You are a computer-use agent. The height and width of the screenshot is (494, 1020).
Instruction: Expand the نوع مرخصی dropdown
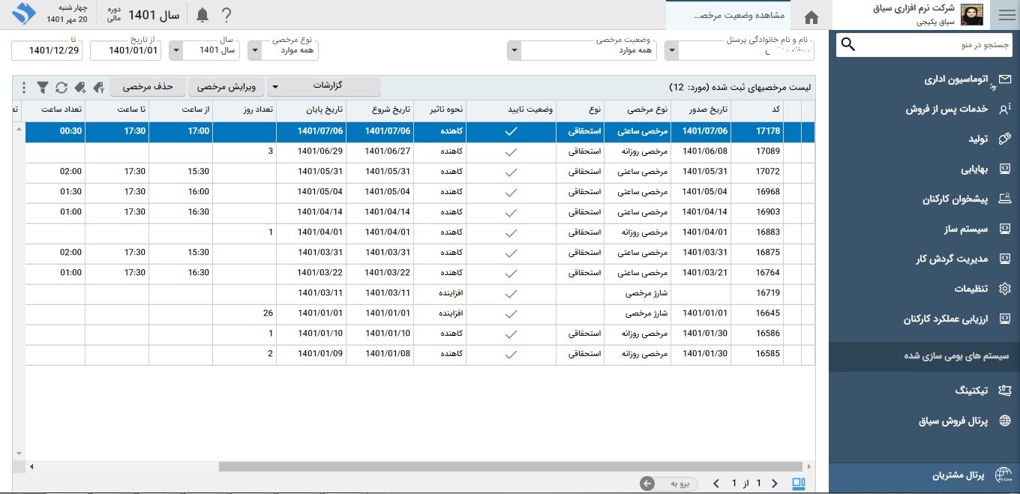[x=254, y=51]
